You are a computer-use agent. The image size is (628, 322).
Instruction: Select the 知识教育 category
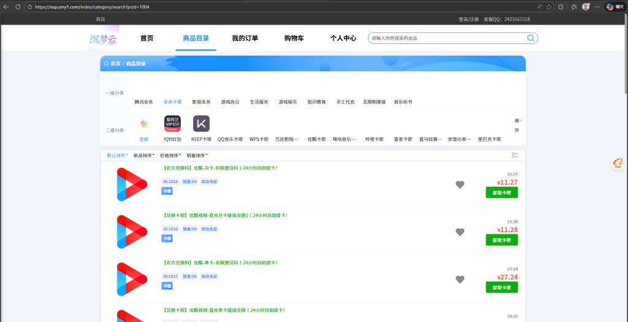click(317, 102)
